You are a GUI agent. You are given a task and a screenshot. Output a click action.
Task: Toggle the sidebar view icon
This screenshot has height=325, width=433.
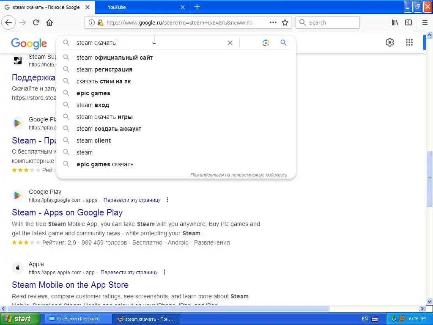click(408, 23)
